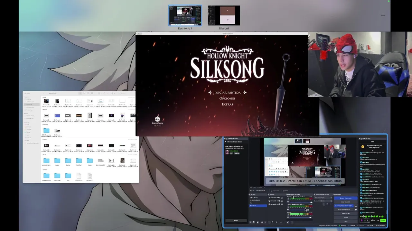Hide the first Captura de Pantalla source
412x231 pixels.
[279, 201]
